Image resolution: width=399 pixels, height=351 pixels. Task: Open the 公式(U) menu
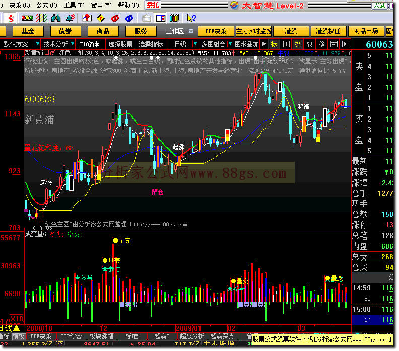[47, 5]
